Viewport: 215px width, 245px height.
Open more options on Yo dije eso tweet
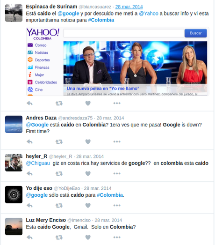coord(117,205)
